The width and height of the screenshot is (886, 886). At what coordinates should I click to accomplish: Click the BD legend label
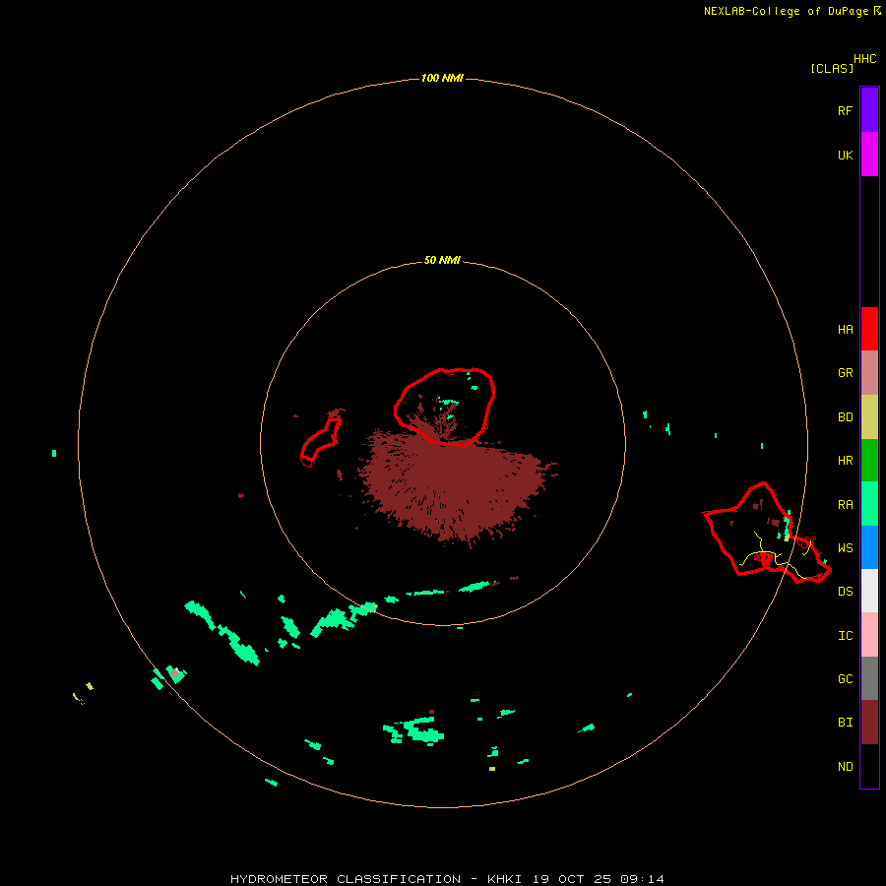tap(845, 417)
